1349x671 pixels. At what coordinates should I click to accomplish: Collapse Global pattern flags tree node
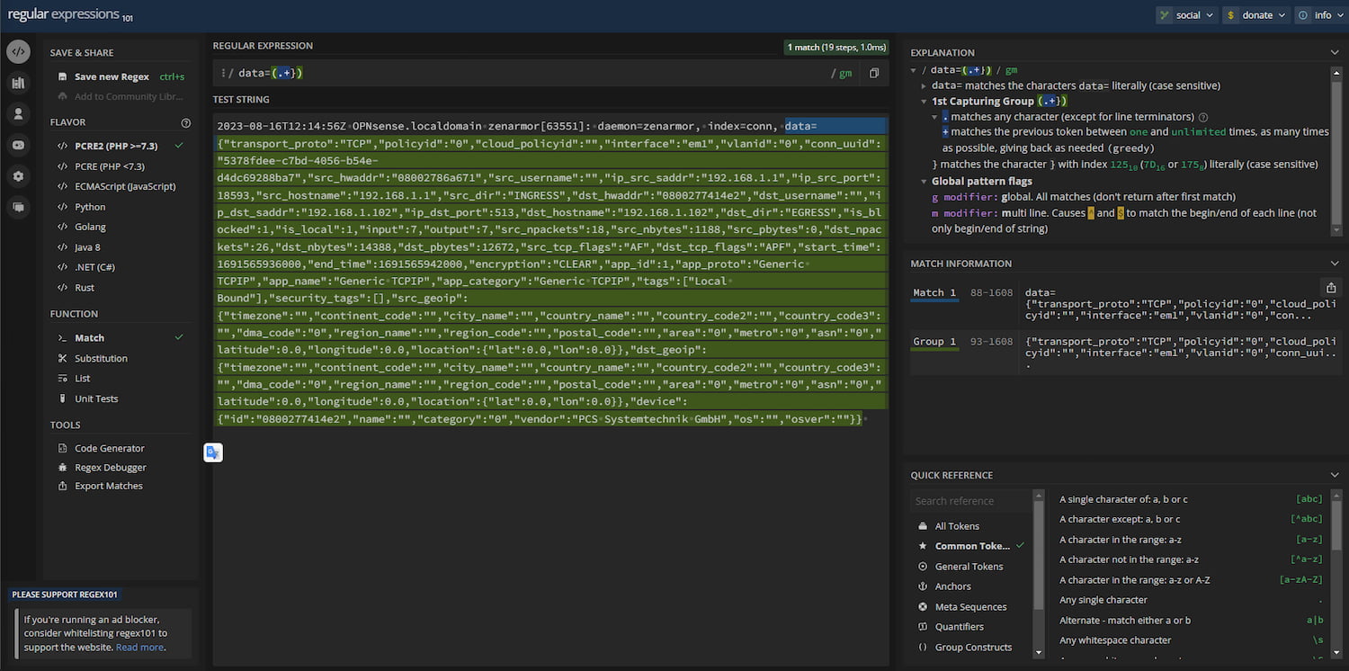coord(924,181)
